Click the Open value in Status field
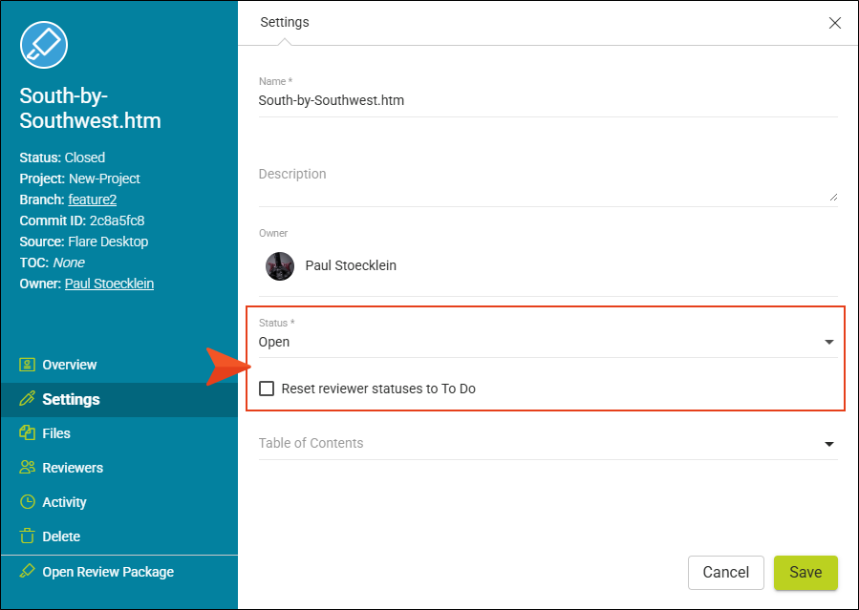The height and width of the screenshot is (610, 859). click(274, 342)
